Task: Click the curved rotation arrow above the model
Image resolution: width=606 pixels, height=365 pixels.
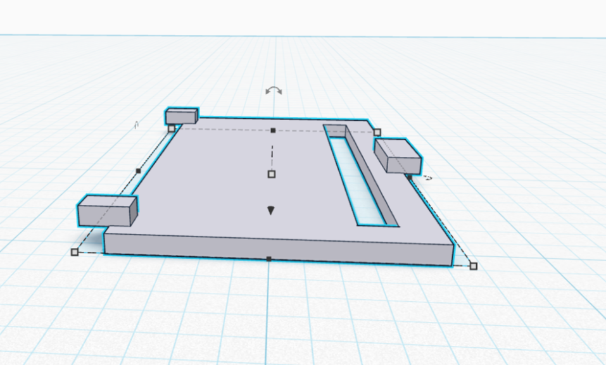Action: tap(274, 91)
